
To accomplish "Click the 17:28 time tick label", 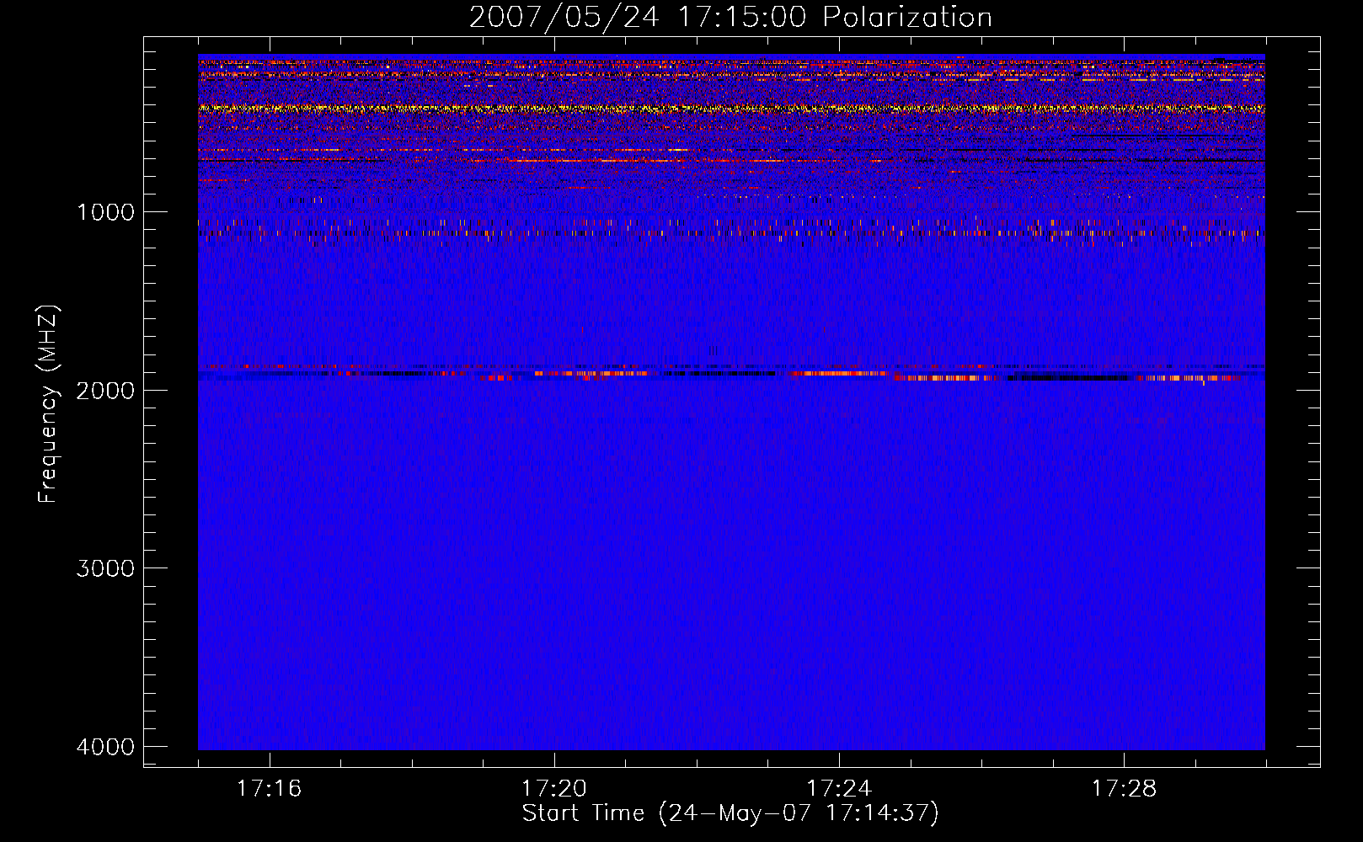I will point(1124,789).
